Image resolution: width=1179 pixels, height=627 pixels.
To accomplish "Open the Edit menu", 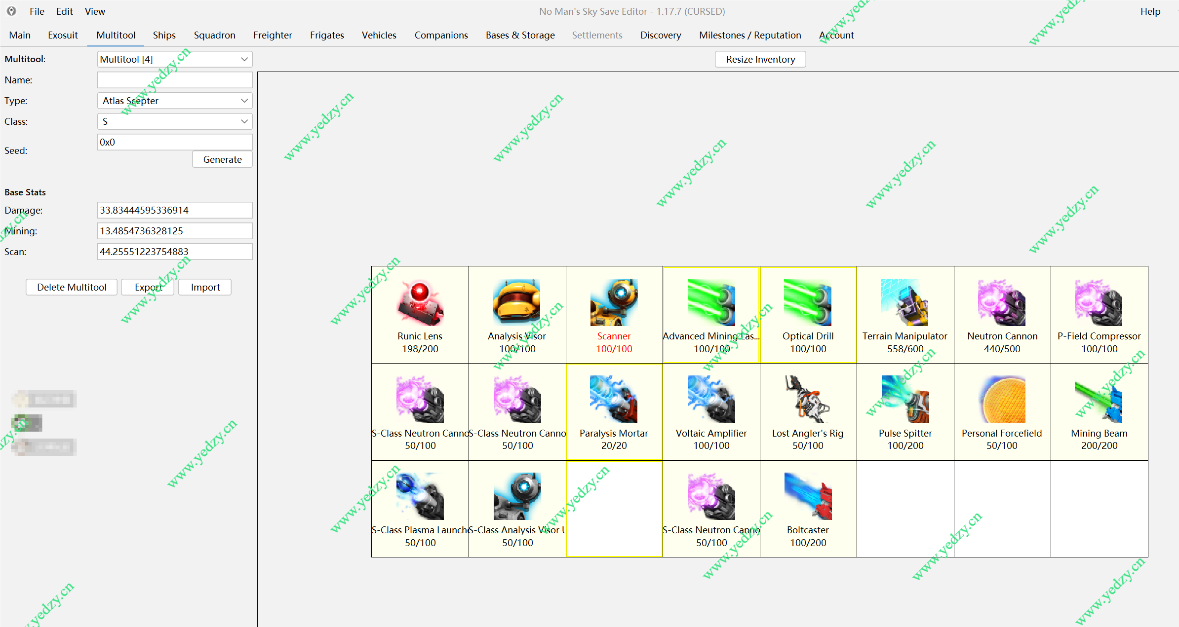I will pos(65,11).
